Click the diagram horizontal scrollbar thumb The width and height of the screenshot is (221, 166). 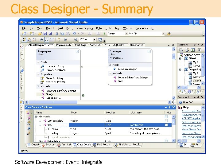pos(53,102)
